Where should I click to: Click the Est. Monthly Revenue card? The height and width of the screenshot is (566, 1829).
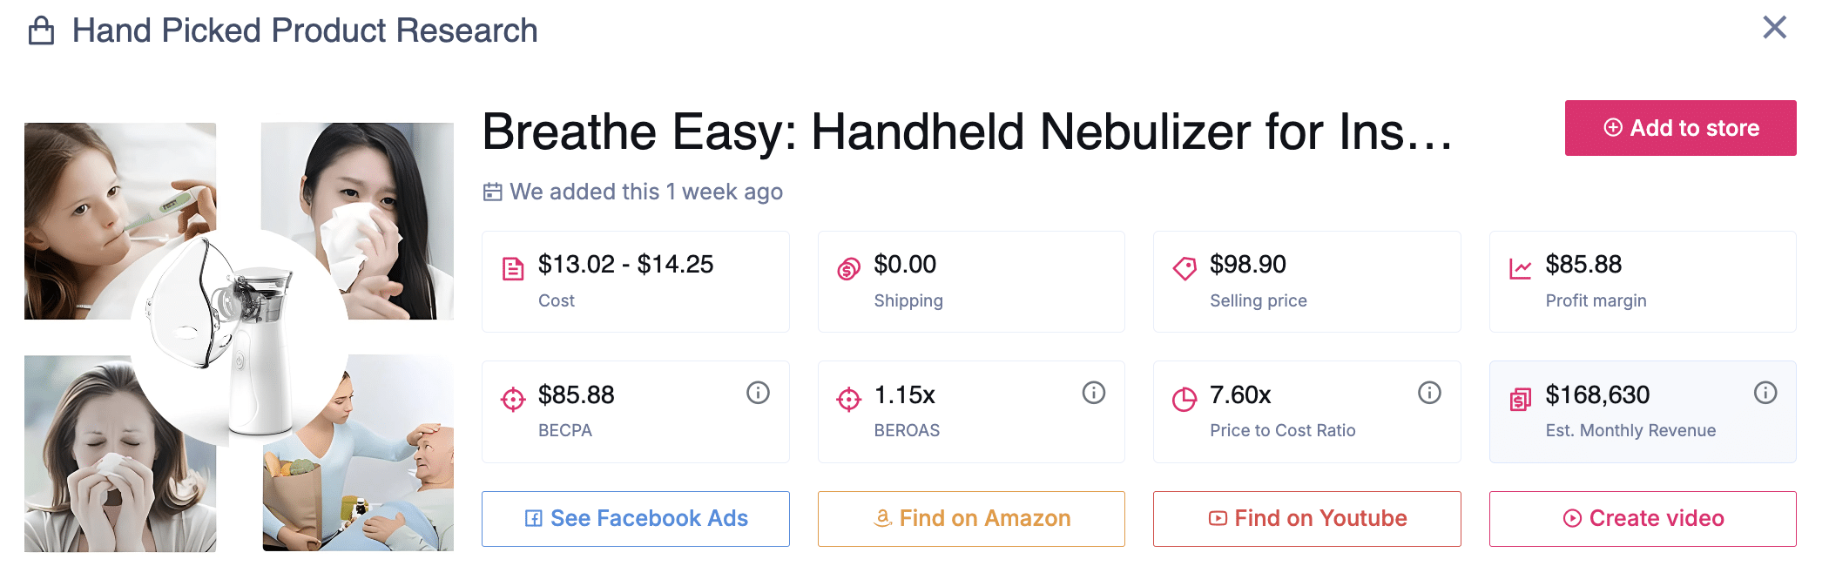pos(1643,412)
